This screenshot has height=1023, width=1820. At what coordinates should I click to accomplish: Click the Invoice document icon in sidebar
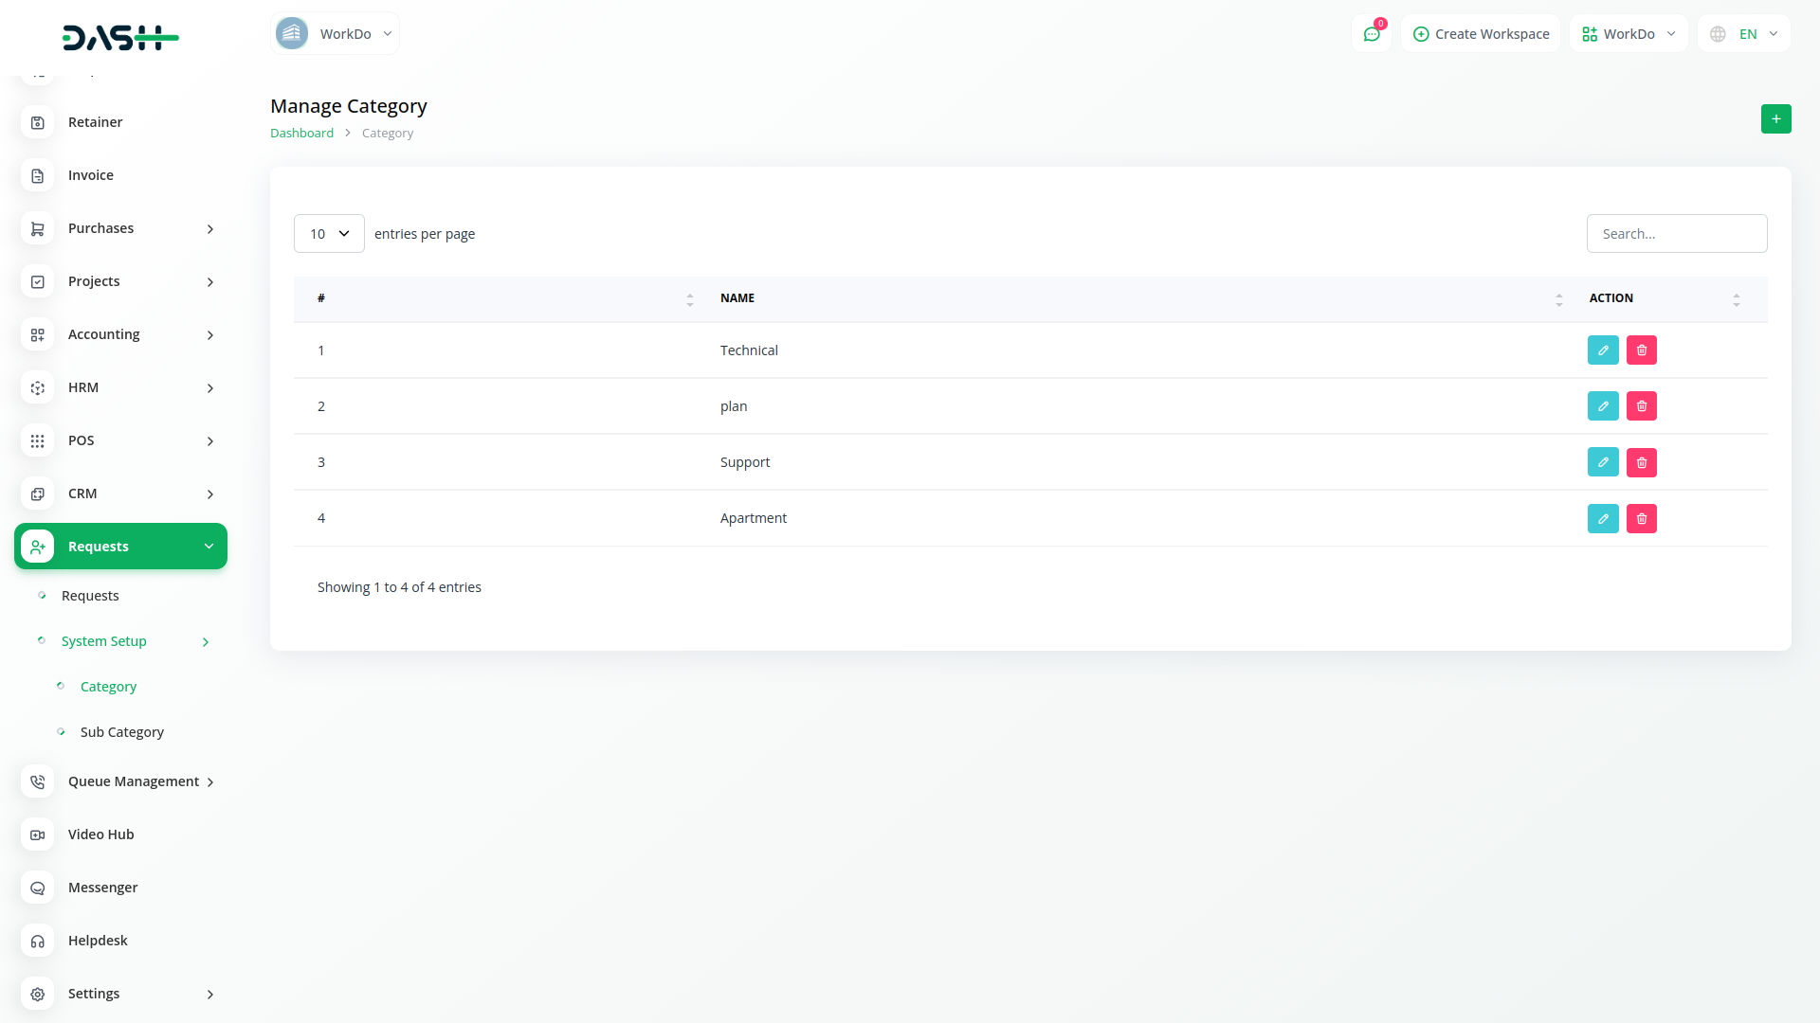point(38,175)
